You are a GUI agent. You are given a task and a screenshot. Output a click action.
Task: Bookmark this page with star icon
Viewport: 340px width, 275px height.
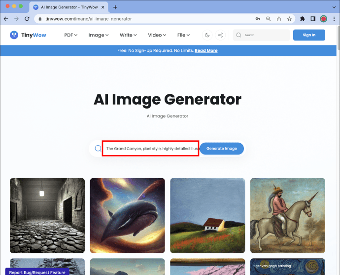tap(289, 19)
